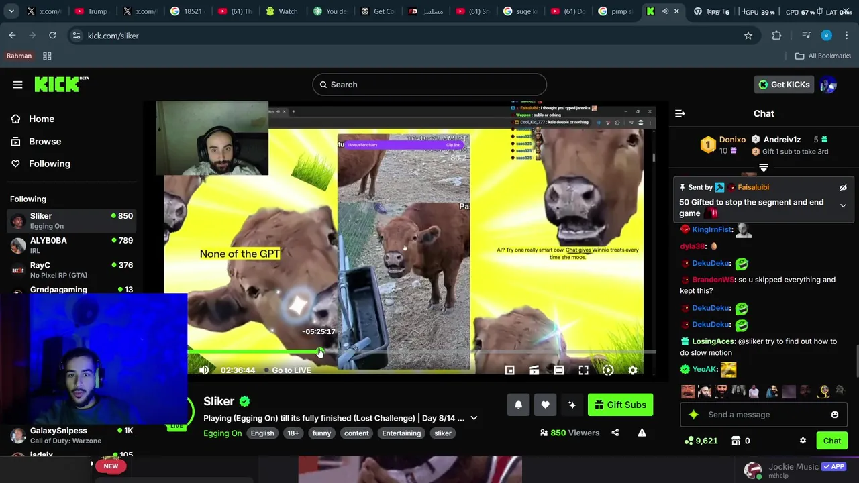Viewport: 859px width, 483px height.
Task: Open ALYBOBA channel in Following list
Action: click(71, 246)
